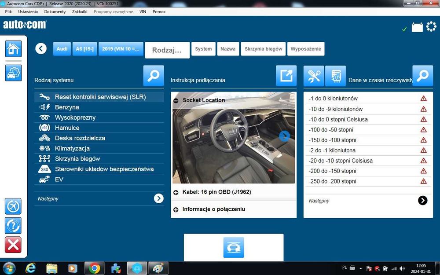Start vehicle scan with bottom car icon

[234, 247]
